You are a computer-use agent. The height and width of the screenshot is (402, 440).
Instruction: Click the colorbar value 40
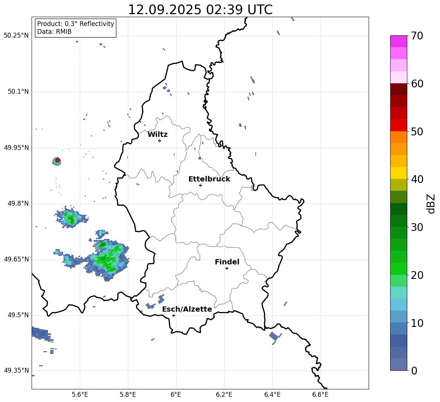tap(417, 179)
